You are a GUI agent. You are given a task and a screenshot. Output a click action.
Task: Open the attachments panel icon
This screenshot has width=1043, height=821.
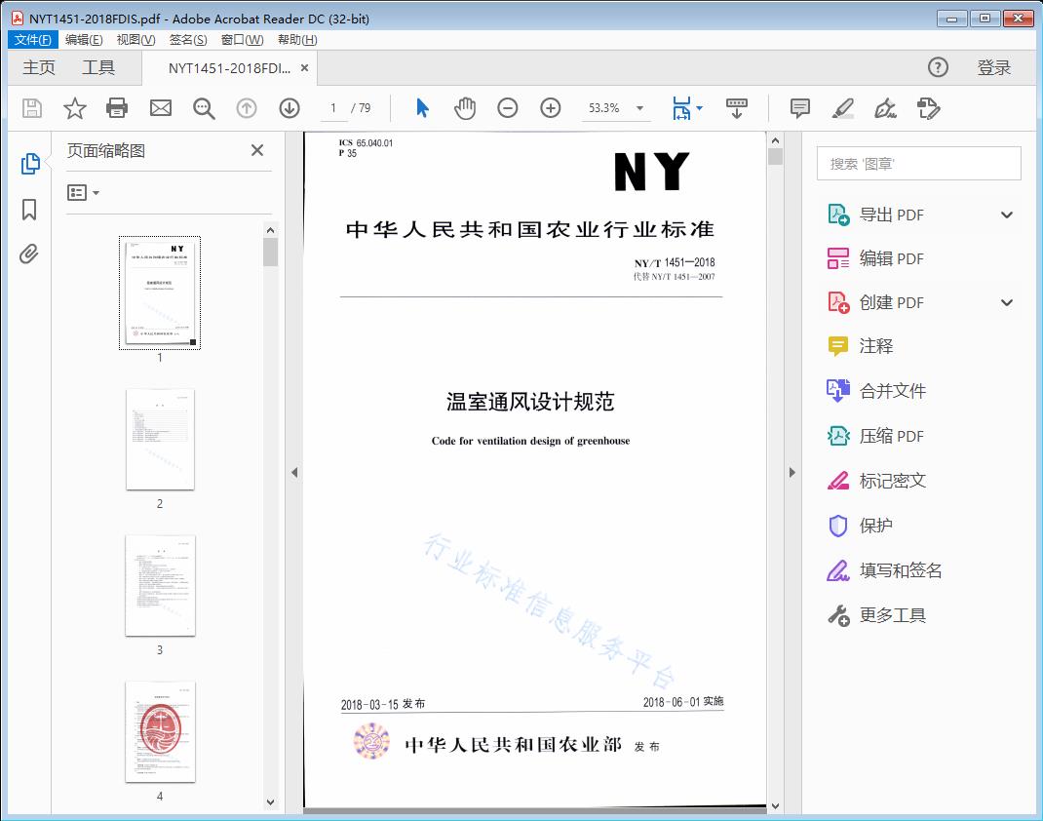[x=29, y=254]
